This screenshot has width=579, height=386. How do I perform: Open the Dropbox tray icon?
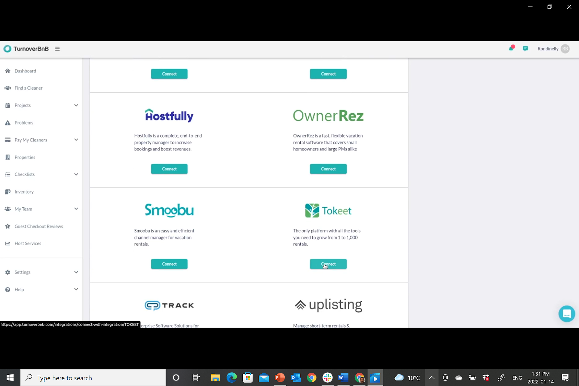point(486,378)
